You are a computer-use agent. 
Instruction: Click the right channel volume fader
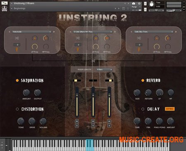tap(109, 102)
